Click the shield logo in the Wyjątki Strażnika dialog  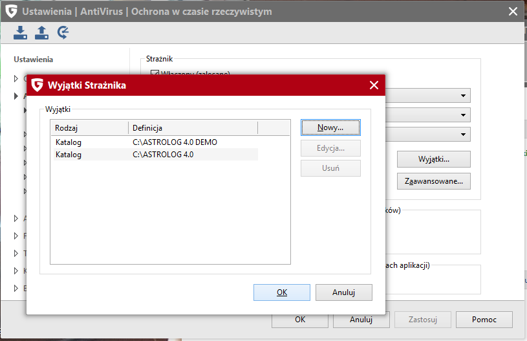click(x=37, y=85)
